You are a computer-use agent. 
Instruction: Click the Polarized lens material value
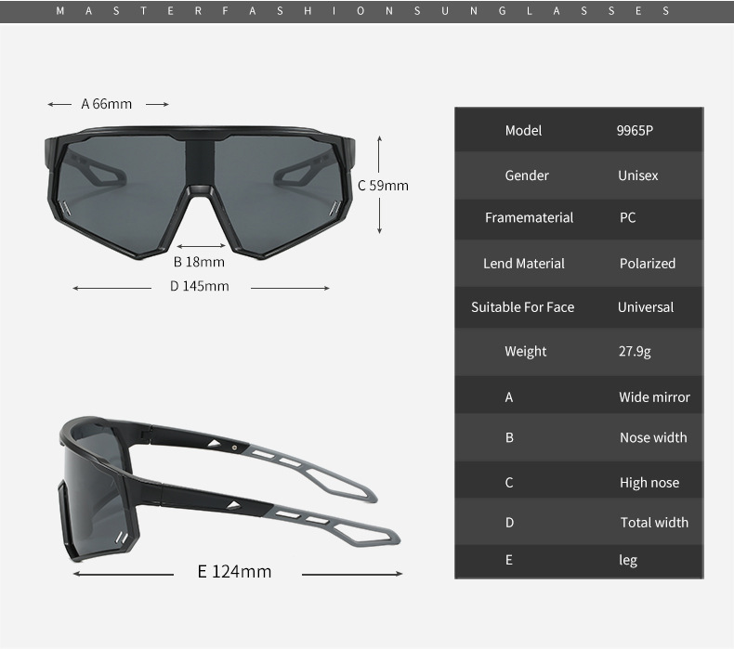(x=648, y=264)
